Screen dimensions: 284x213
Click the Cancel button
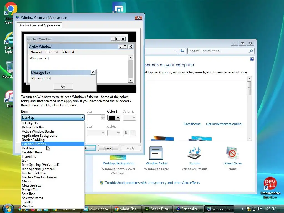pos(108,148)
